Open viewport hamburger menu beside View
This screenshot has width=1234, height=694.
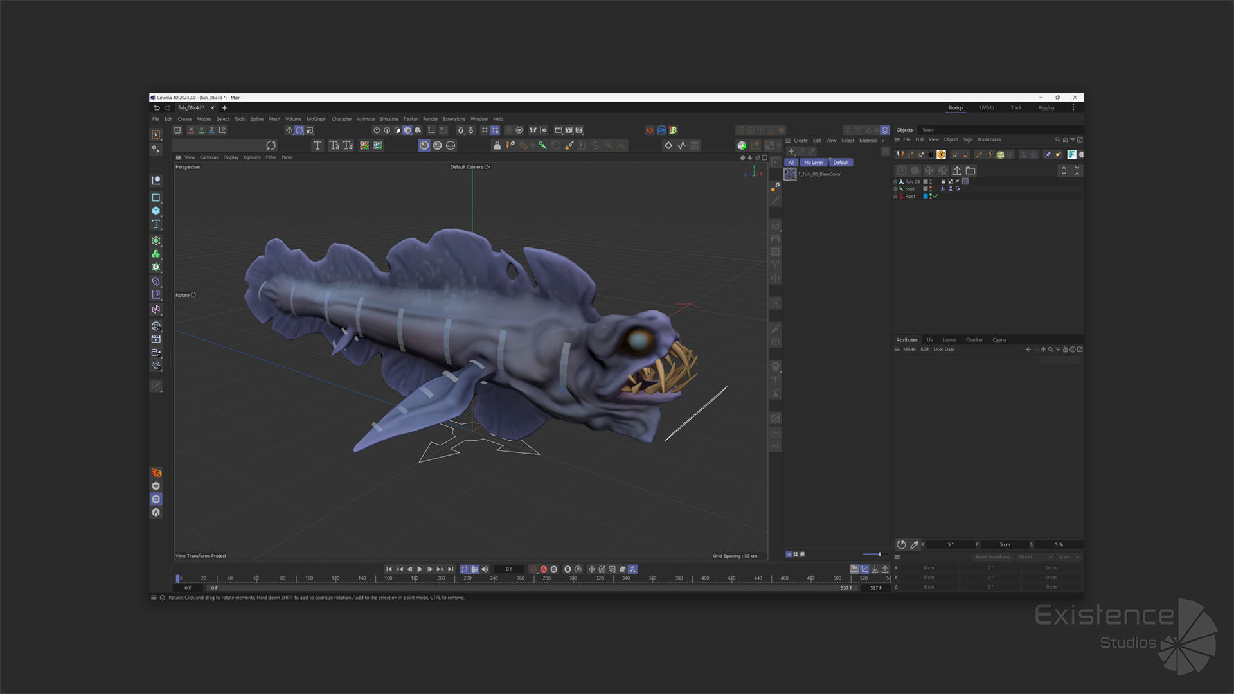point(179,157)
